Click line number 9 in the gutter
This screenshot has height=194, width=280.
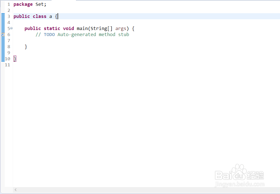coord(9,53)
